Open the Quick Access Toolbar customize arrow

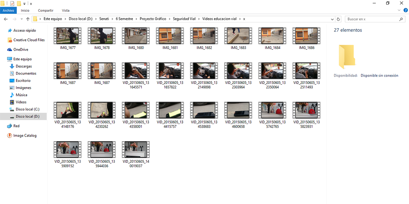(x=25, y=4)
